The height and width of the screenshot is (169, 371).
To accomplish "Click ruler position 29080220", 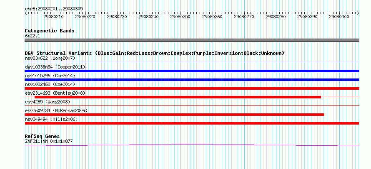I will 85,17.
